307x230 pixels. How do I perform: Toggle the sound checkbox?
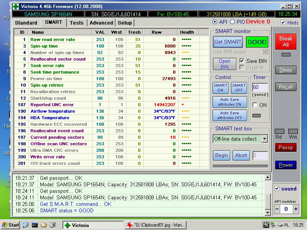[277, 189]
